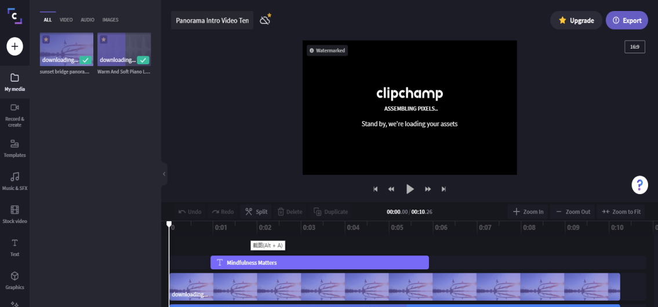Image resolution: width=658 pixels, height=307 pixels.
Task: Click Duplicate in the timeline toolbar
Action: pos(330,212)
